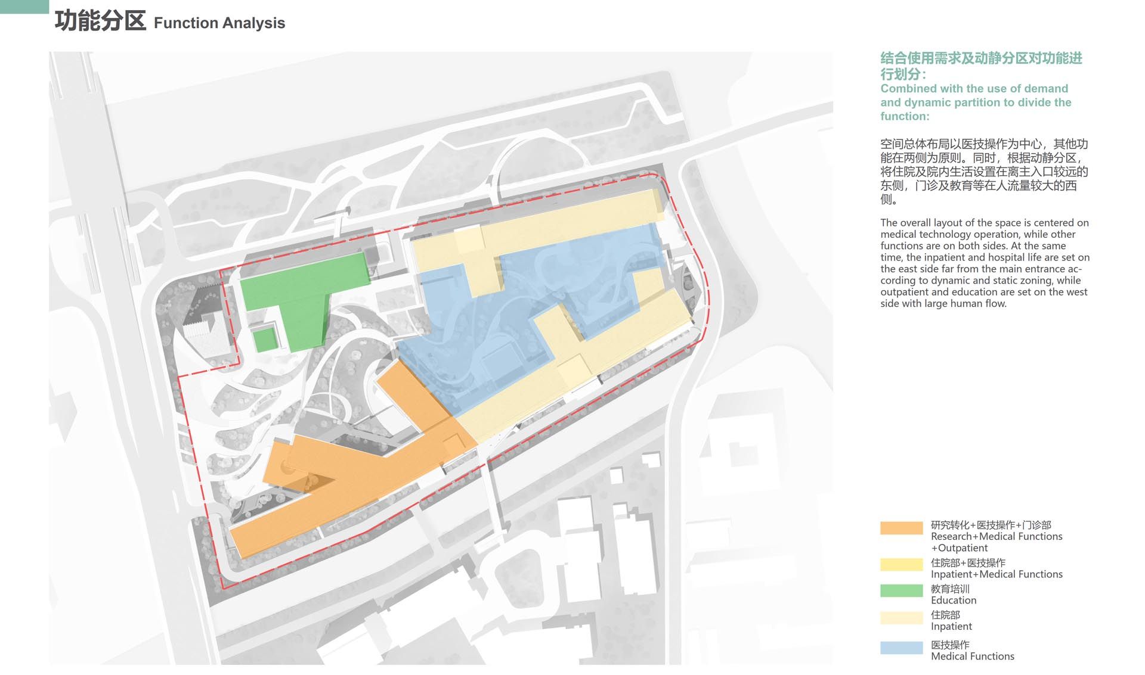Click the Chinese paragraph starting '空间总体布局'

tap(984, 172)
